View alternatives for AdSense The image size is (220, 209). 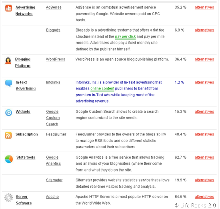(x=204, y=8)
